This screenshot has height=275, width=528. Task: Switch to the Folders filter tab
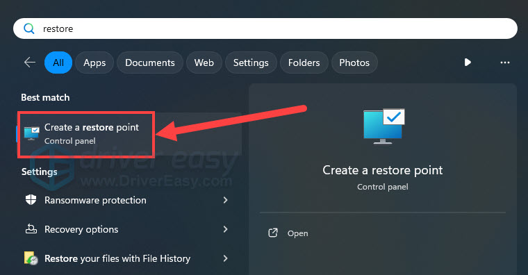[304, 62]
